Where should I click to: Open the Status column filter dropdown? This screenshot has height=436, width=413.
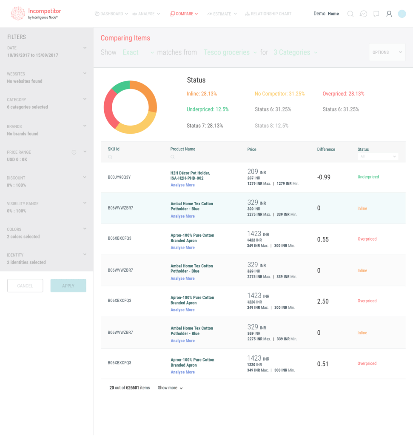click(x=378, y=157)
